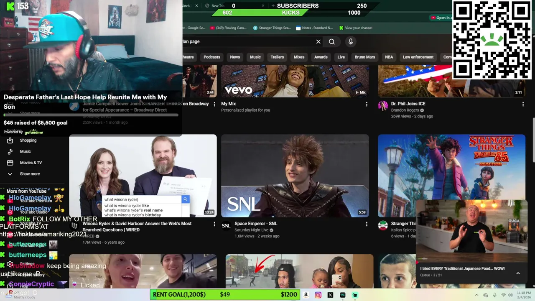Click the YouTube search magnifier button
The image size is (535, 301).
coord(332,41)
